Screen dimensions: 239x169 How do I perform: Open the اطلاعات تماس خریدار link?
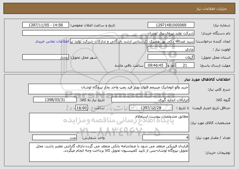coord(52,42)
